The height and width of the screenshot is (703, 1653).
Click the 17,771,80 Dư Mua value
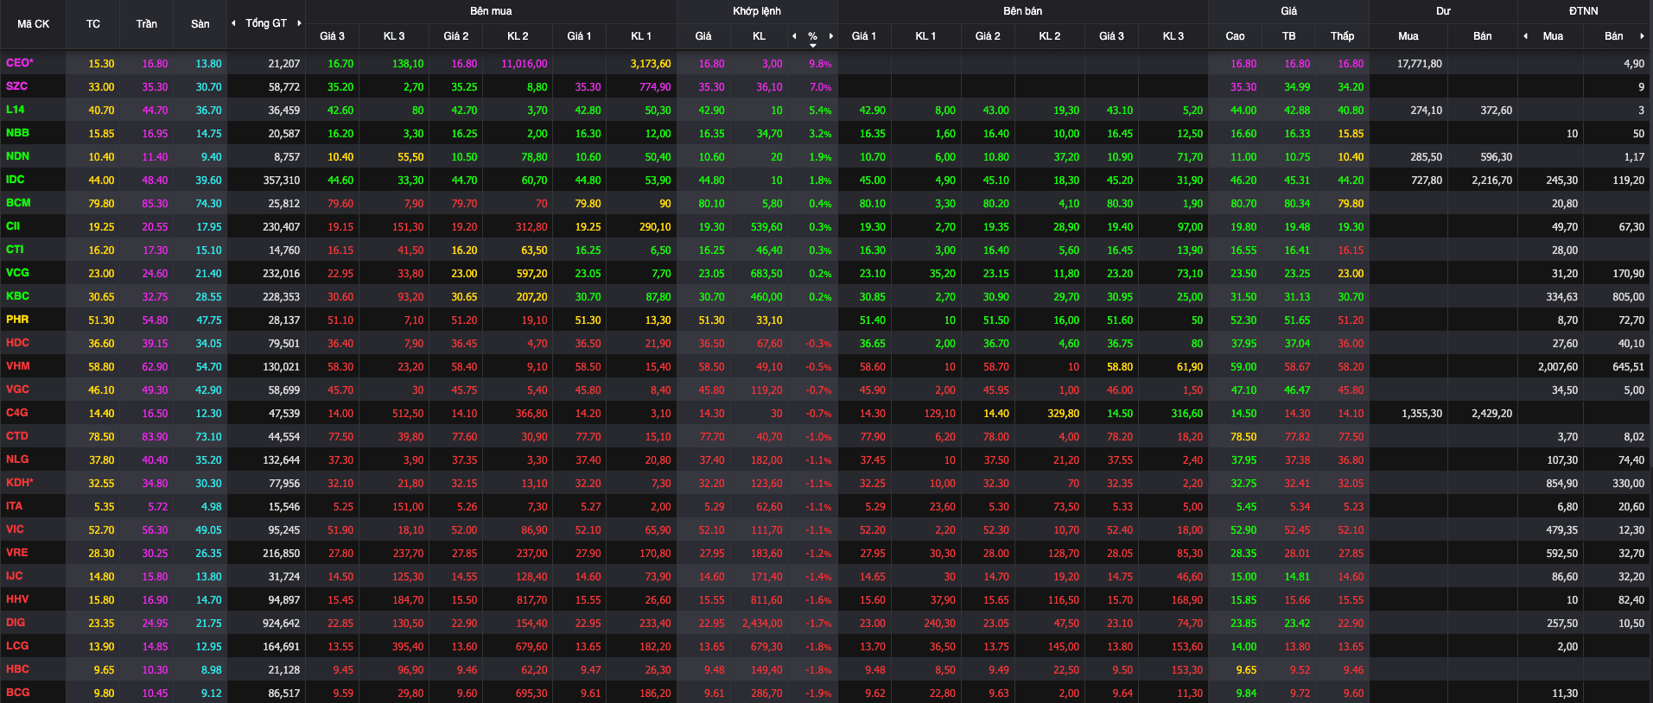[1420, 64]
